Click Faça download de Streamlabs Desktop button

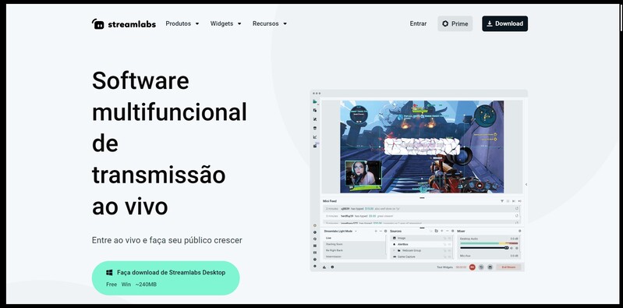(165, 278)
